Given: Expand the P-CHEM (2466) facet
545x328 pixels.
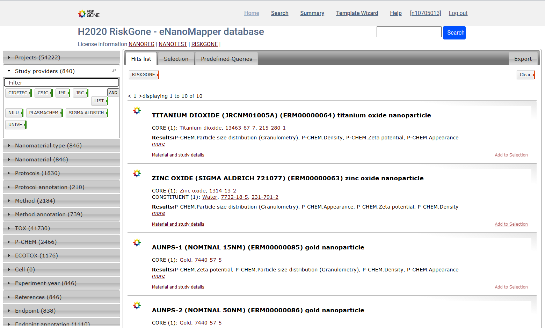Looking at the screenshot, I should tap(61, 242).
